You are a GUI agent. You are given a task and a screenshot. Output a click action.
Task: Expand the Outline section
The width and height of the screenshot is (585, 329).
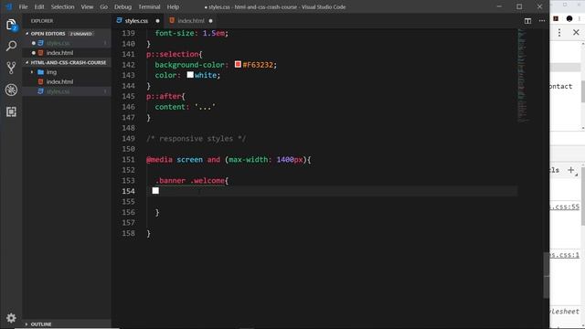(x=27, y=324)
